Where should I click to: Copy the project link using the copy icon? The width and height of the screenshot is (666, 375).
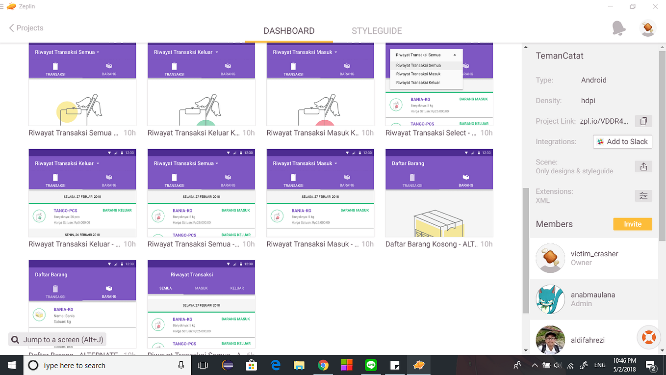pyautogui.click(x=643, y=121)
